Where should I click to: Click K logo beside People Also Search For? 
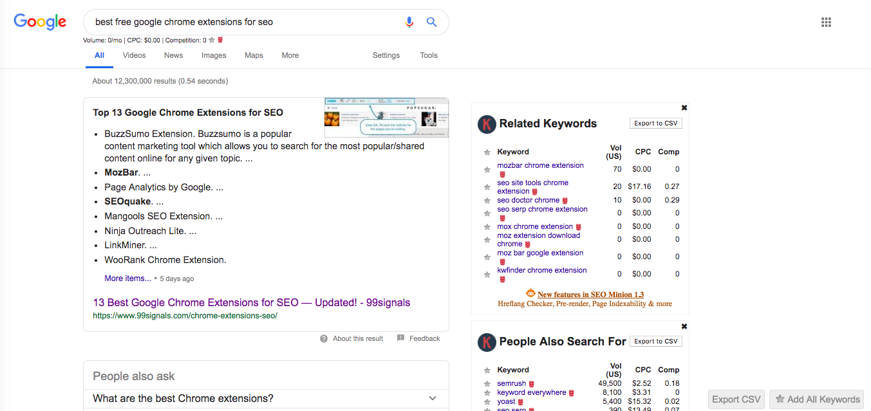pyautogui.click(x=487, y=342)
